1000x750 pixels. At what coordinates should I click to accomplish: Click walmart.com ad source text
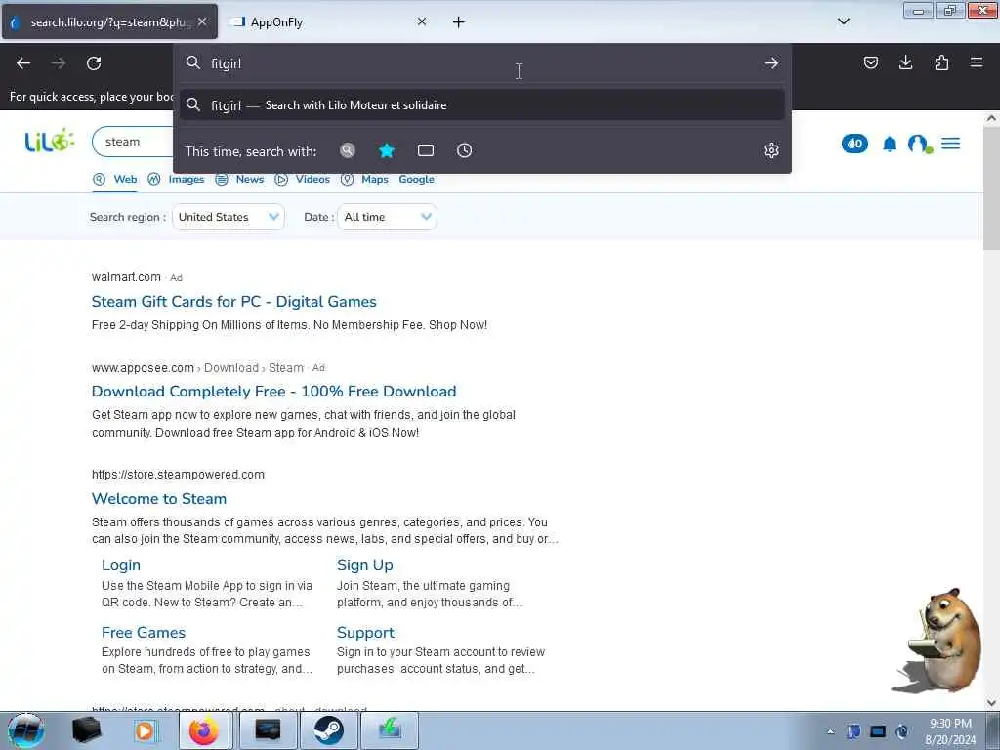(126, 277)
